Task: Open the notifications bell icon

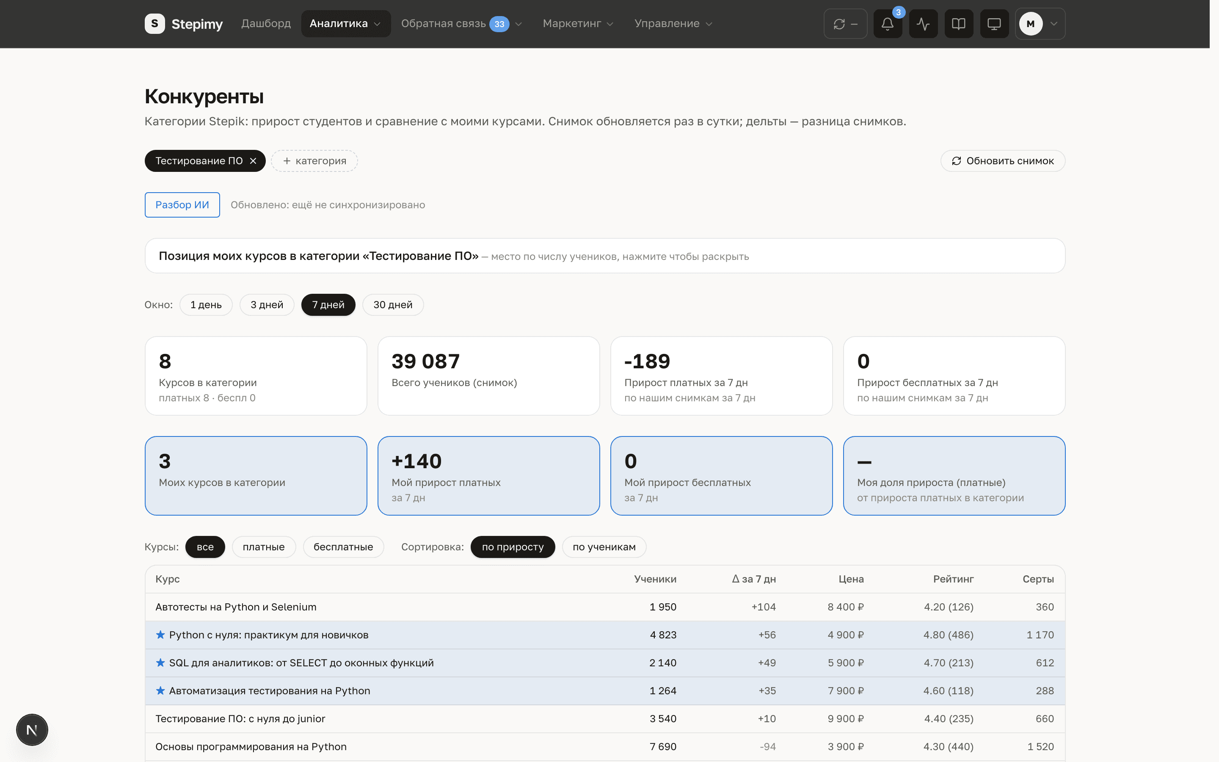Action: [888, 24]
